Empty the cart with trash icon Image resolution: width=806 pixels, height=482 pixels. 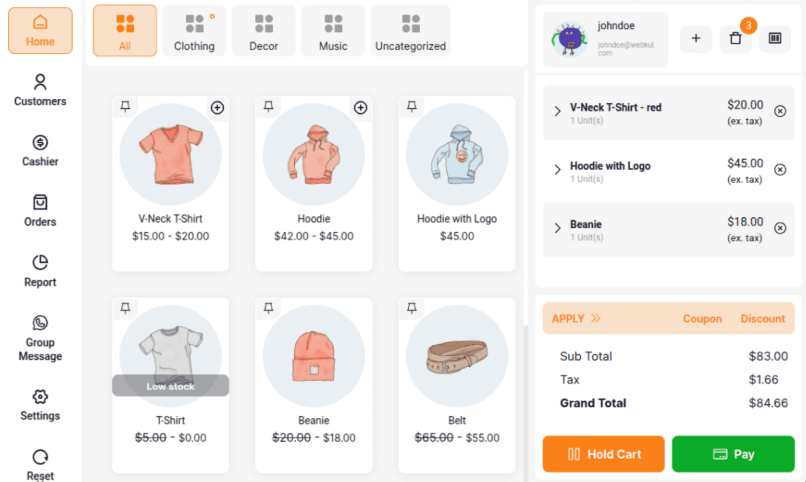coord(735,38)
